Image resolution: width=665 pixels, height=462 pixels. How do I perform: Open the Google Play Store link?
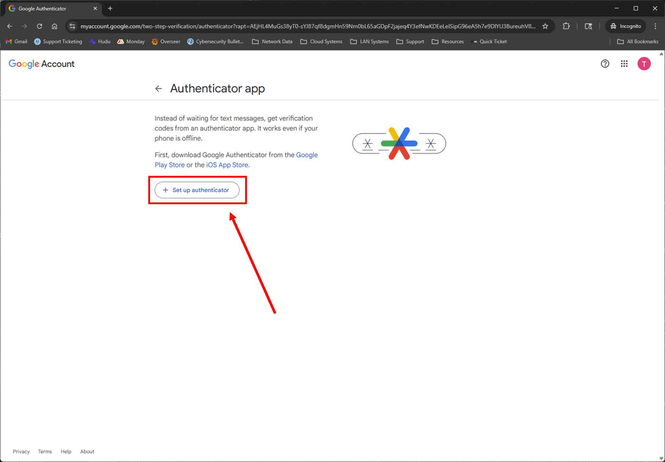tap(169, 165)
